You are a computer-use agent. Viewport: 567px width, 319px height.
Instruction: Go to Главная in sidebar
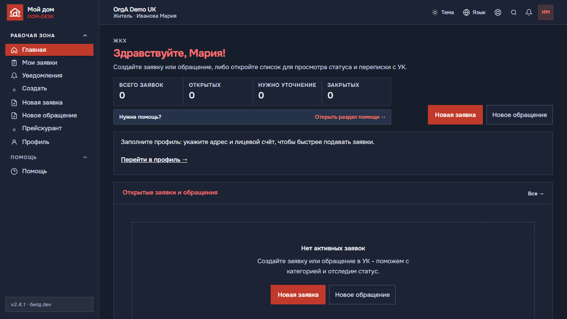point(49,50)
